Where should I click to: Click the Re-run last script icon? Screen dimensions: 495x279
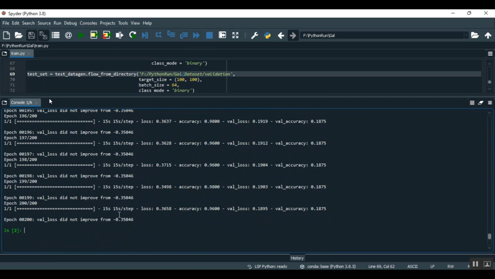[x=133, y=35]
